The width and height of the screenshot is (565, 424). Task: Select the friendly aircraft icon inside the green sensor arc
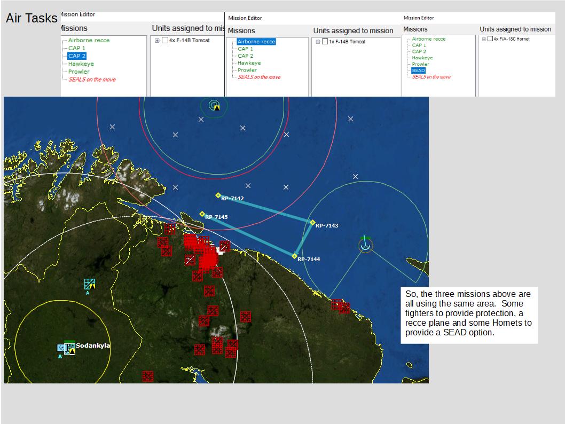[365, 245]
